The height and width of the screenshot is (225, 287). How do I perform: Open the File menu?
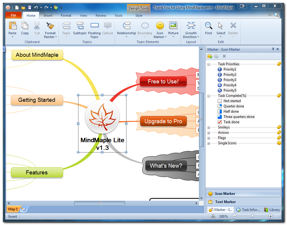tap(13, 15)
